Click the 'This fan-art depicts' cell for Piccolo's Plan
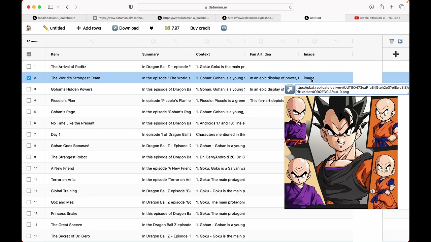431x242 pixels. pos(267,100)
